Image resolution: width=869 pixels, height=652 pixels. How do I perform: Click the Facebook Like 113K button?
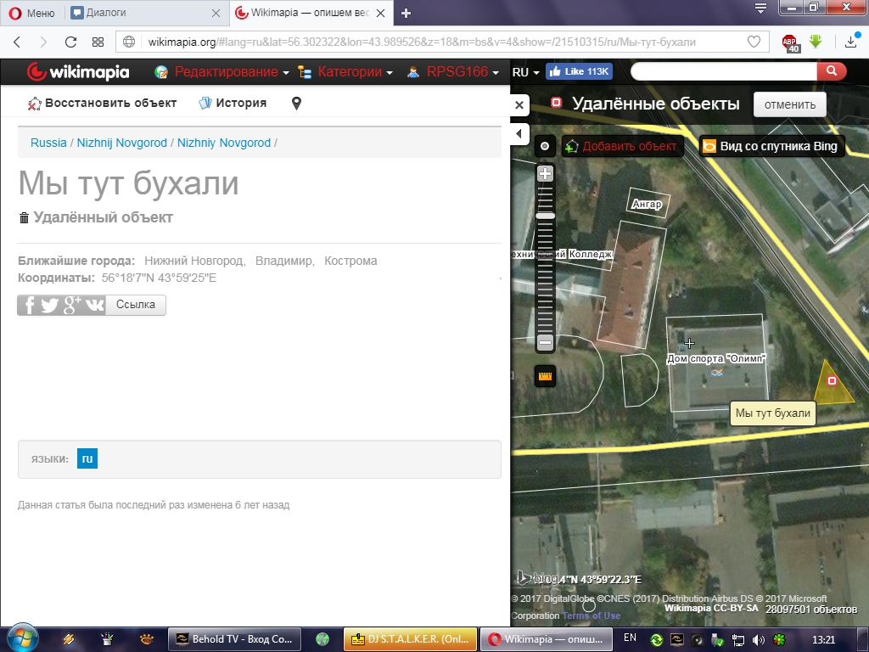point(579,71)
